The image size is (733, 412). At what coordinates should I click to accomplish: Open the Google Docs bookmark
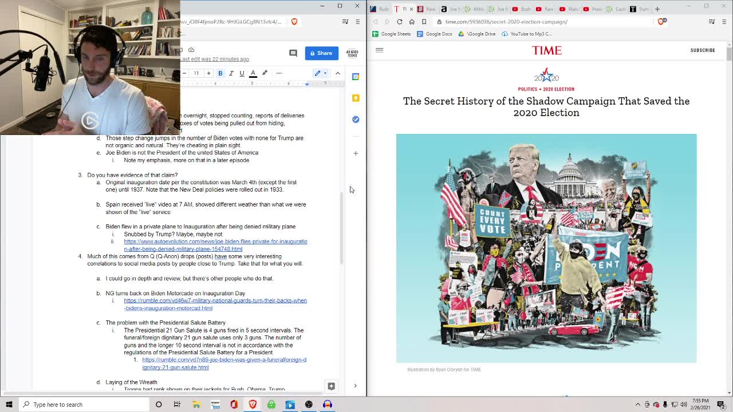click(435, 34)
